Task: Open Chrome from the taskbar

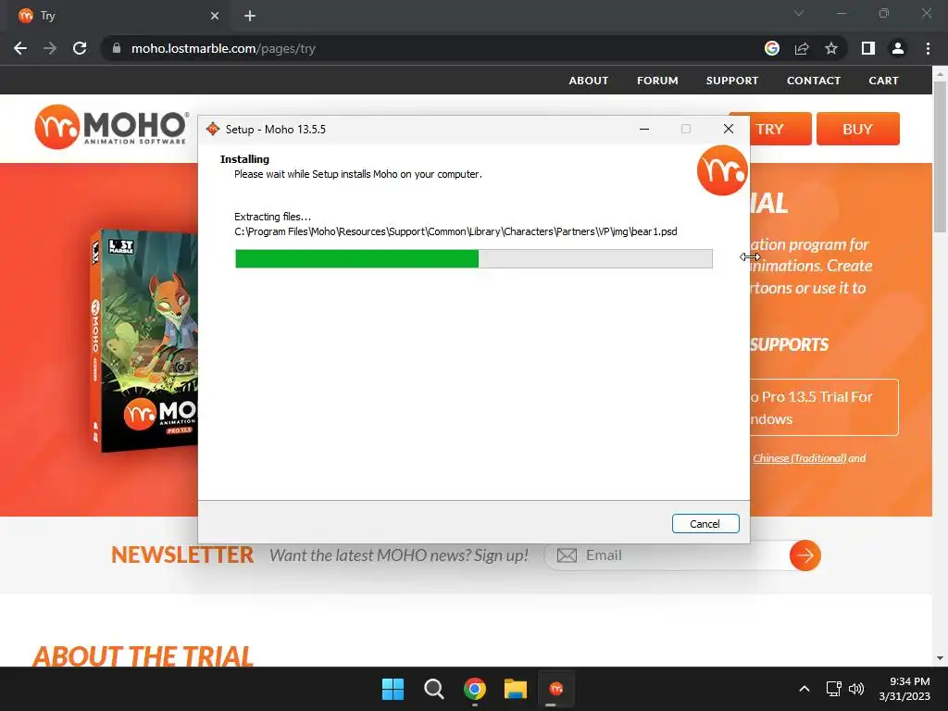Action: pos(475,689)
